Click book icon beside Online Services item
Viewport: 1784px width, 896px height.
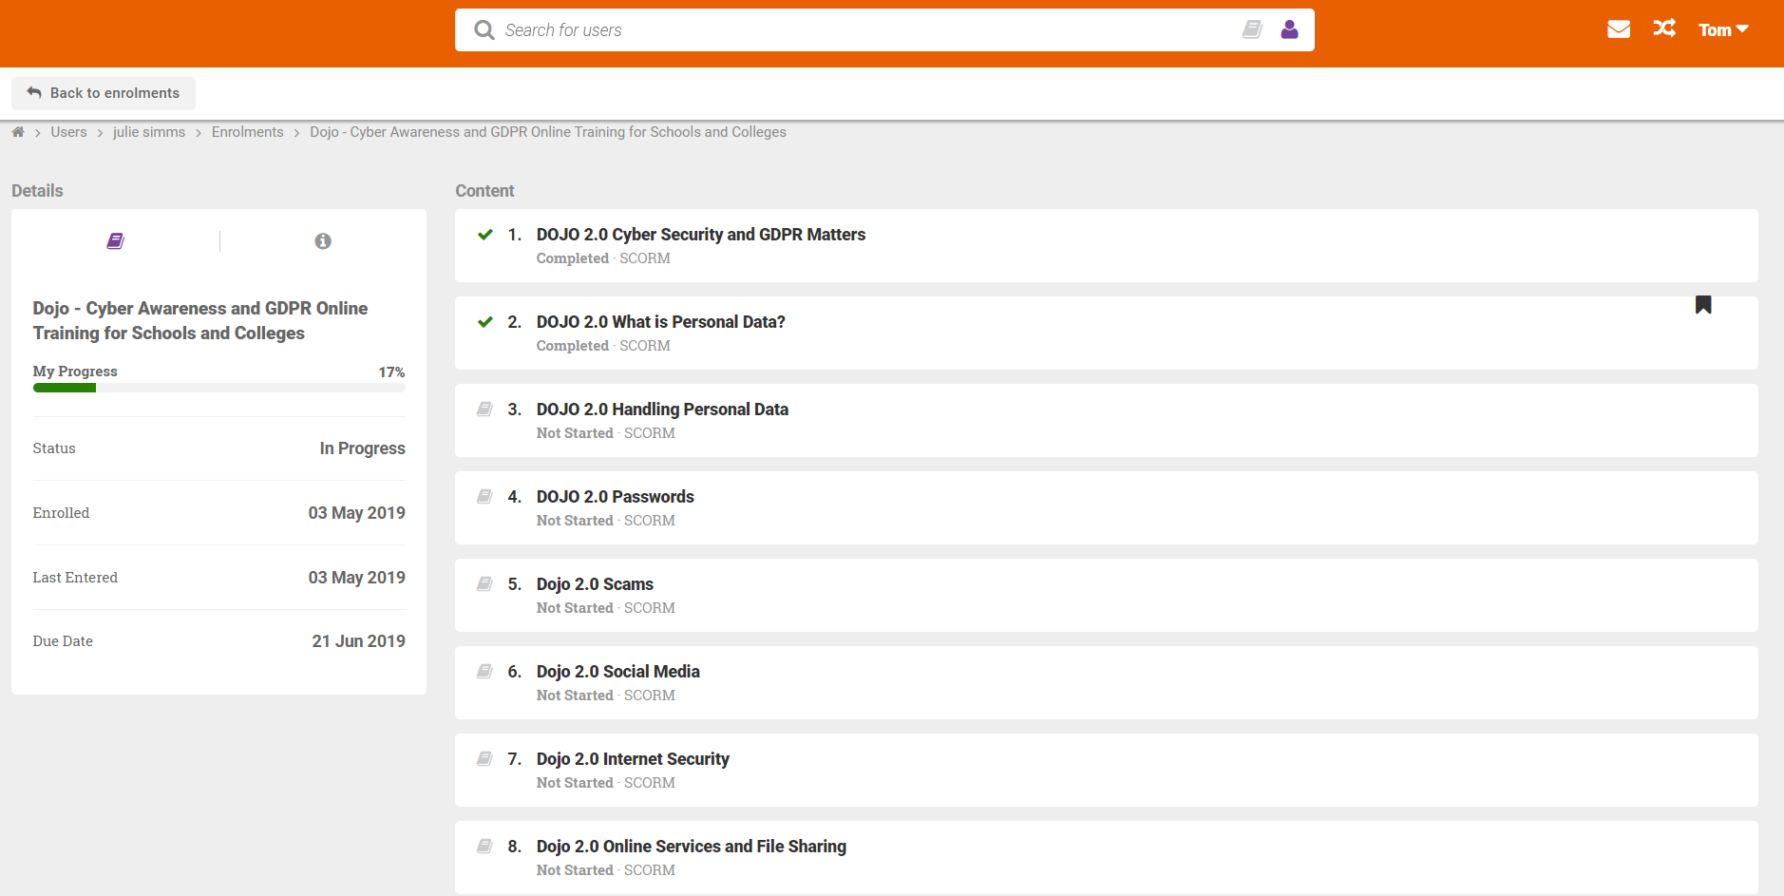(x=484, y=847)
